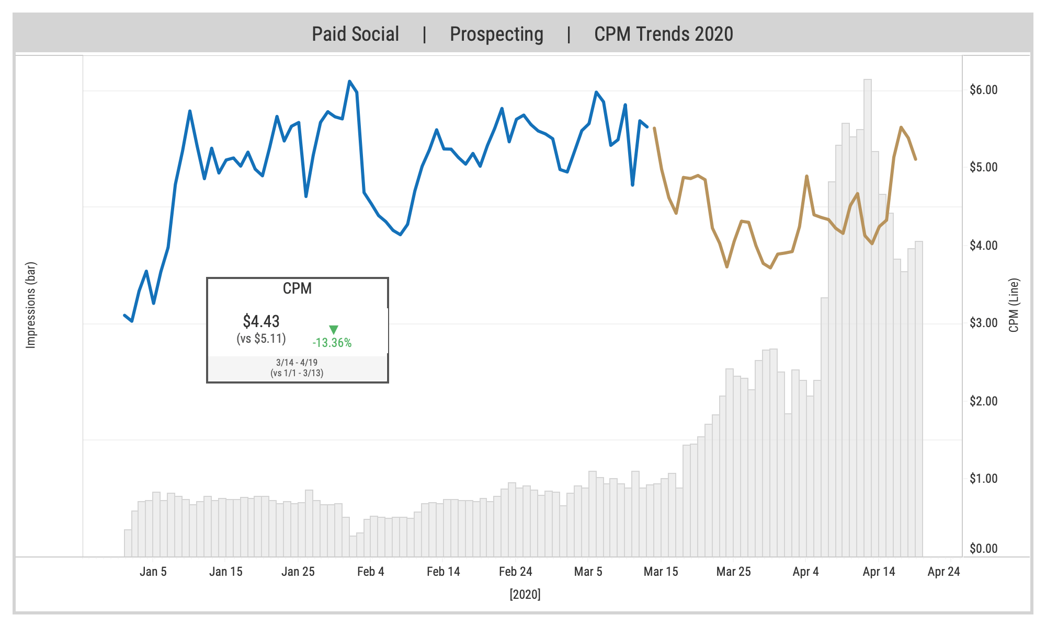Click the "Paid Social" title text

pyautogui.click(x=355, y=34)
